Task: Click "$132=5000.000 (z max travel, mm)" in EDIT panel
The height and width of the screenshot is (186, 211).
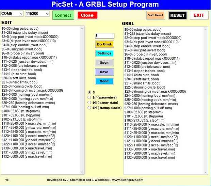Action: (x=27, y=157)
